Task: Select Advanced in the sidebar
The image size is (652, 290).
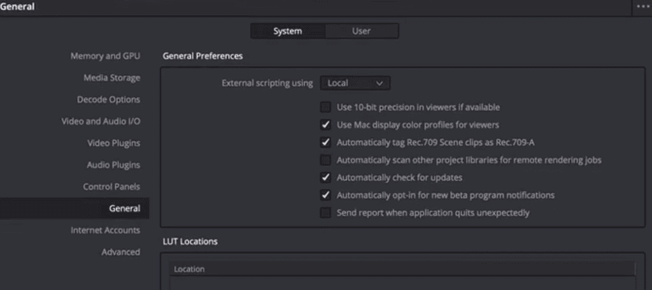Action: pyautogui.click(x=120, y=252)
